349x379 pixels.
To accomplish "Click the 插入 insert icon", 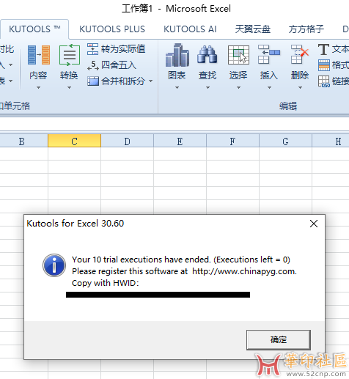I will click(269, 54).
